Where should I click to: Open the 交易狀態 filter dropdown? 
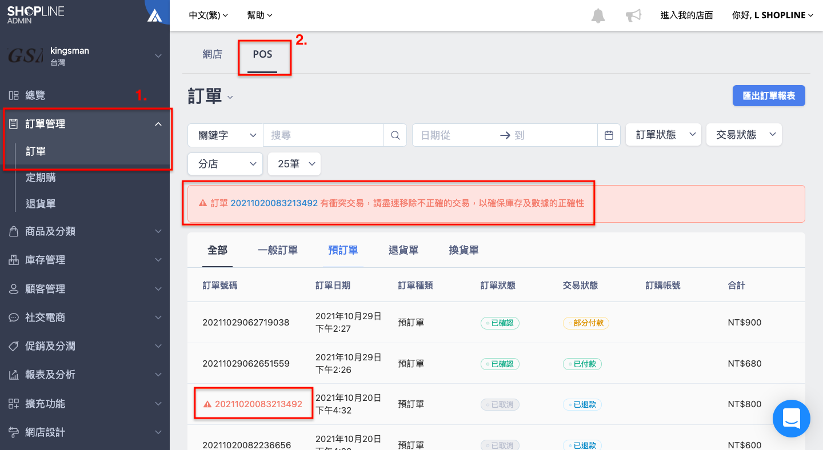tap(744, 135)
